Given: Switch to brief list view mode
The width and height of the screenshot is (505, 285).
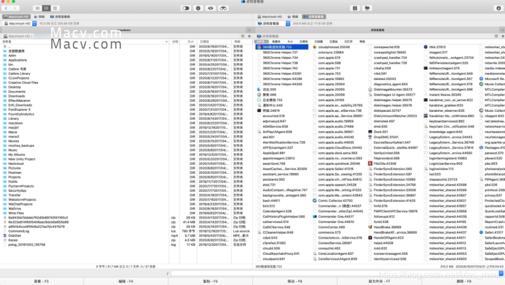Looking at the screenshot, I should (x=46, y=8).
